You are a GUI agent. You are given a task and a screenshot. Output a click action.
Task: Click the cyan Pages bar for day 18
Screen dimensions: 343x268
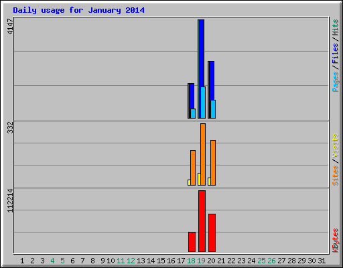coord(193,113)
